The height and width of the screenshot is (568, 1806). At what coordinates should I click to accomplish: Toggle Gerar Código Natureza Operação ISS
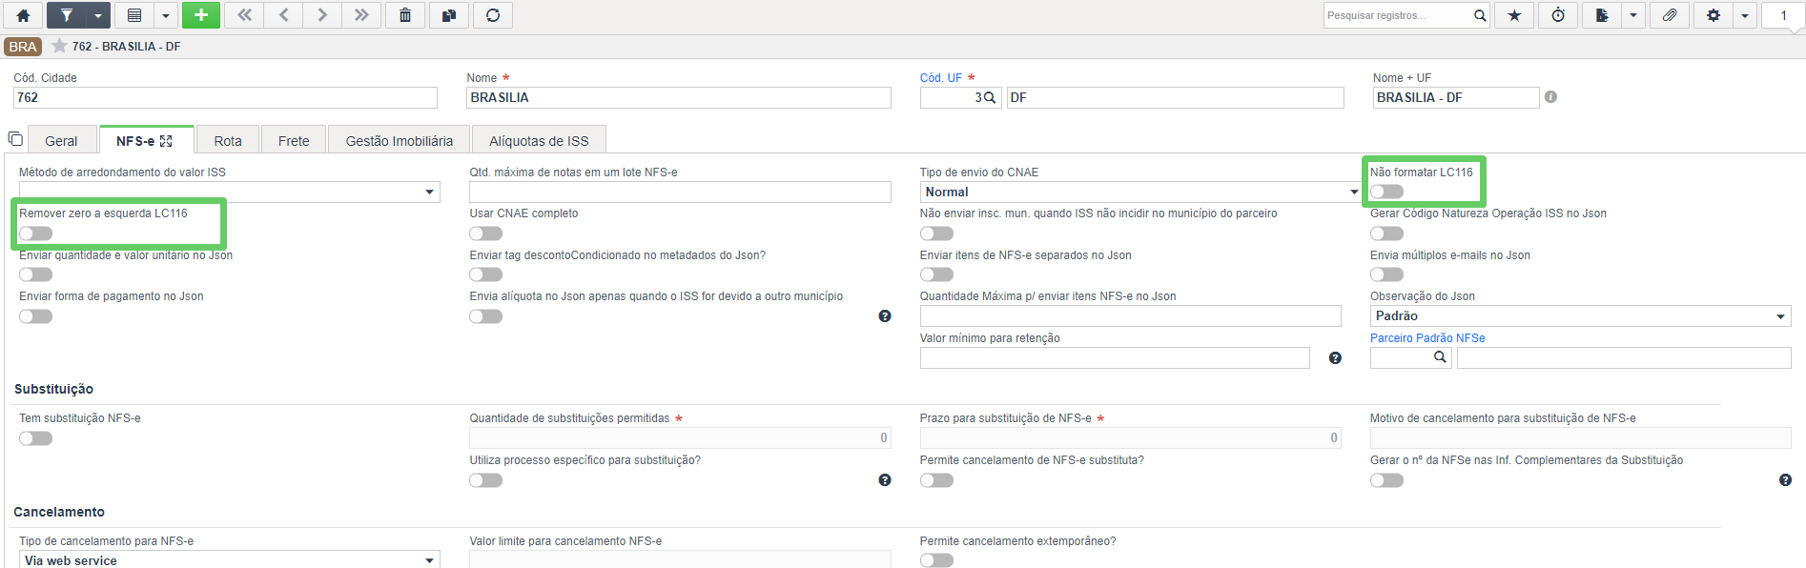tap(1386, 233)
